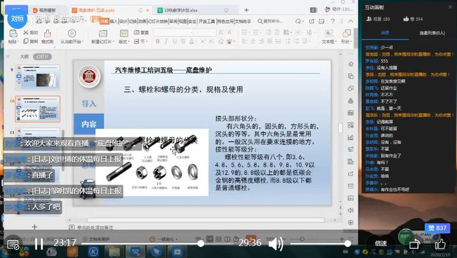
Task: Click the picture icon in right sidebar
Action: coord(350,198)
